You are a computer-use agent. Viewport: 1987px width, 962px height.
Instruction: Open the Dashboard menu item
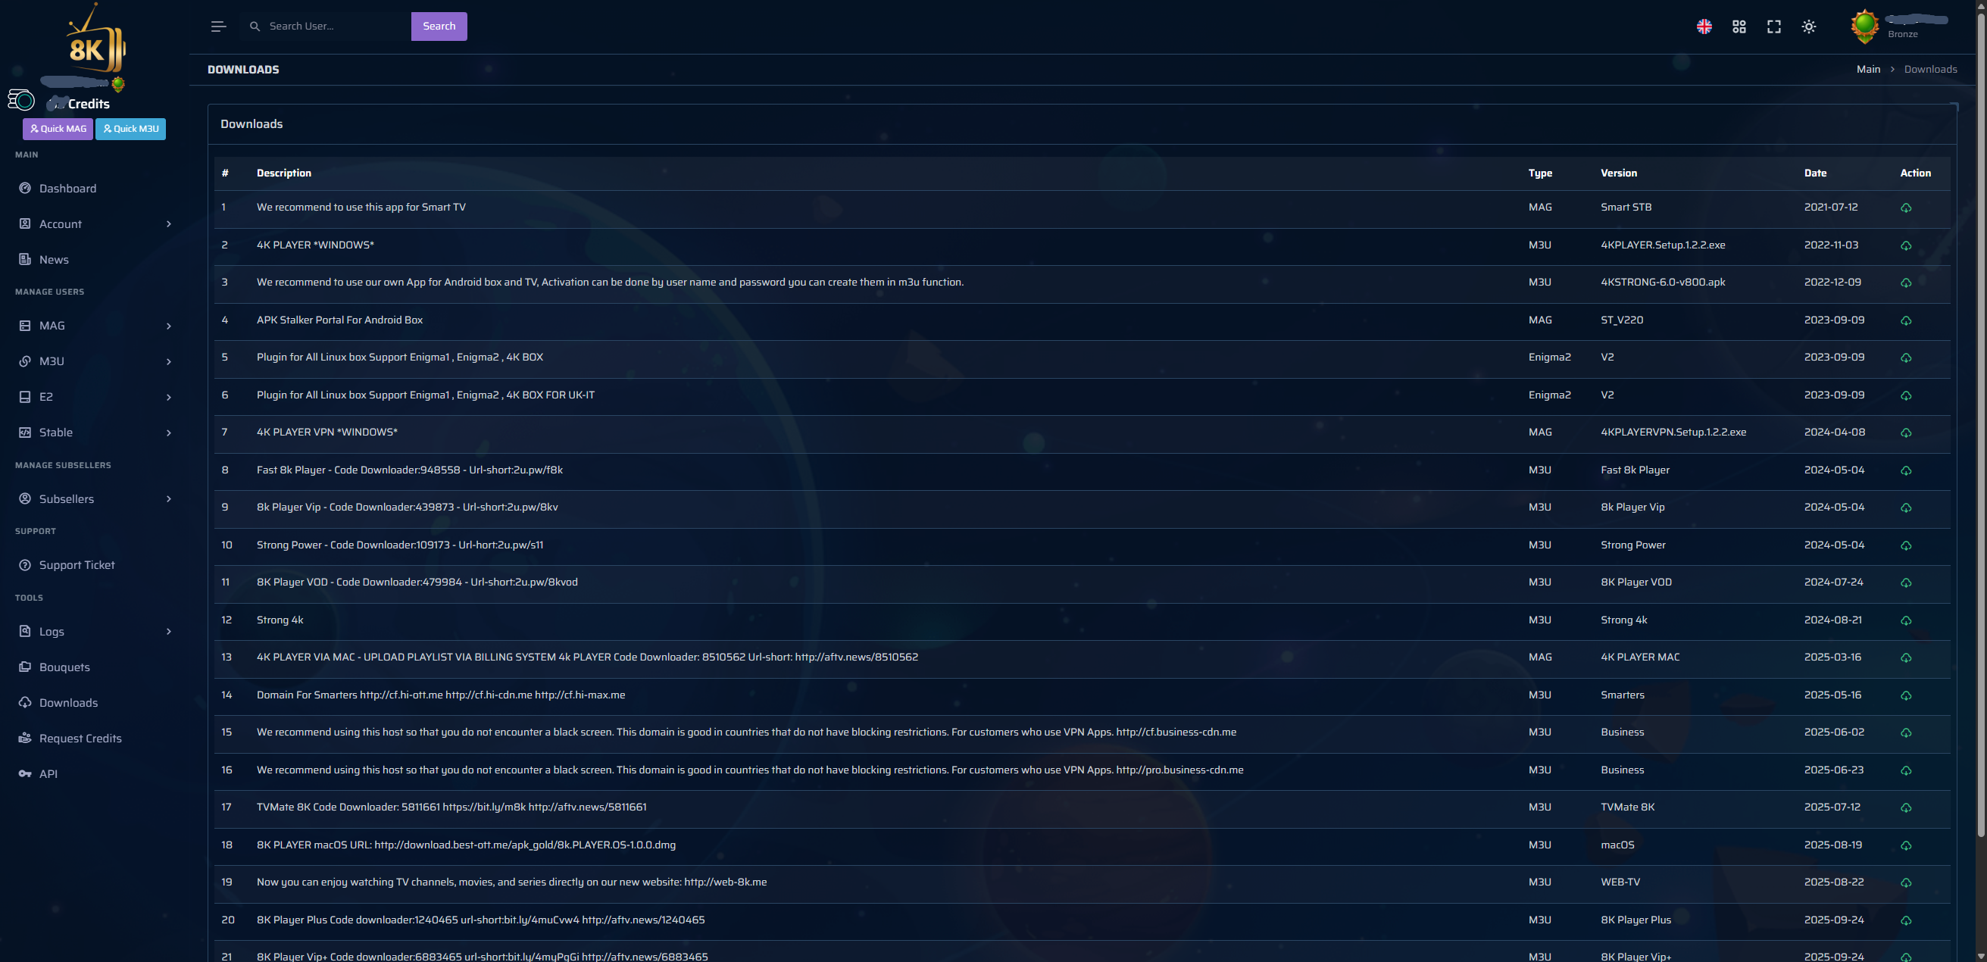(68, 189)
